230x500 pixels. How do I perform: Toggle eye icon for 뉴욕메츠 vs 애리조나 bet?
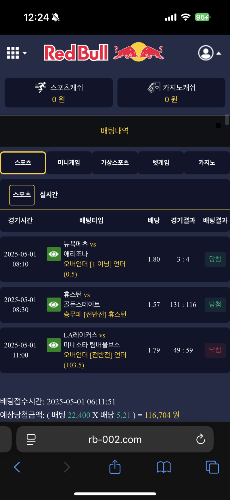click(x=54, y=254)
